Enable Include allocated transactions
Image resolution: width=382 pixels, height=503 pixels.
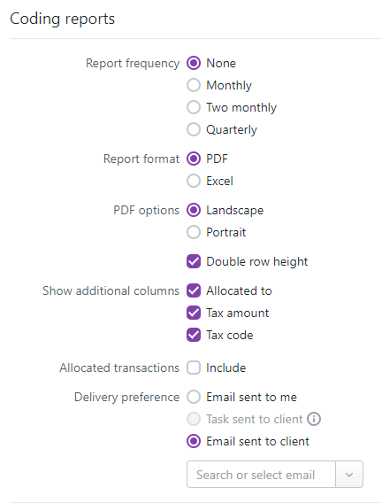(x=194, y=368)
